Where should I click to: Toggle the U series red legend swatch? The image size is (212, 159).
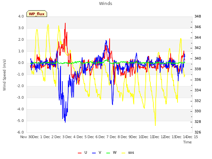pyautogui.click(x=80, y=153)
